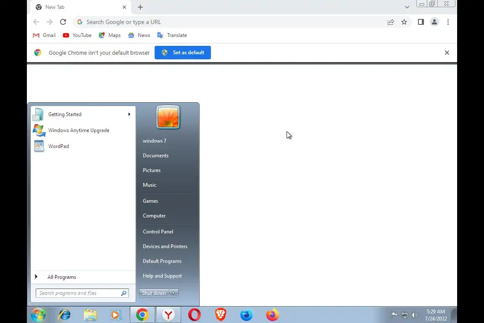Click Set as default button

183,53
